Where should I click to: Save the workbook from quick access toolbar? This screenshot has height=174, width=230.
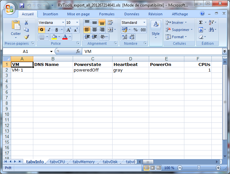click(22, 6)
